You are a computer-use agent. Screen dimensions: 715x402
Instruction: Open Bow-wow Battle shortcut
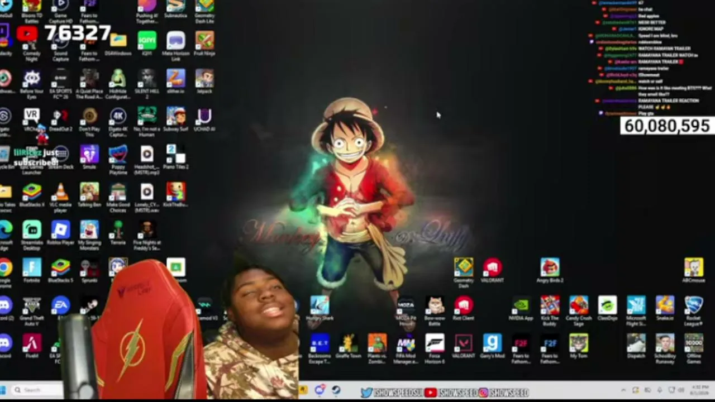click(x=435, y=305)
